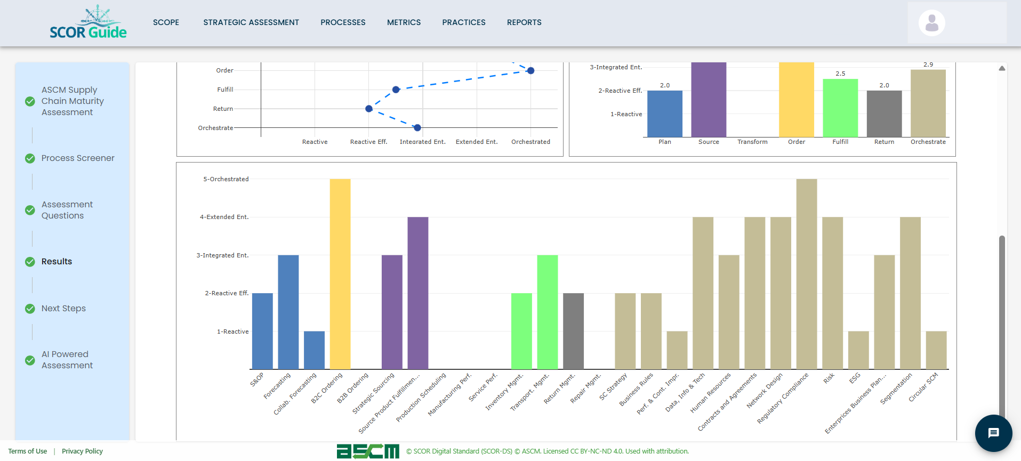The image size is (1021, 461).
Task: Select the Results step
Action: coord(57,262)
